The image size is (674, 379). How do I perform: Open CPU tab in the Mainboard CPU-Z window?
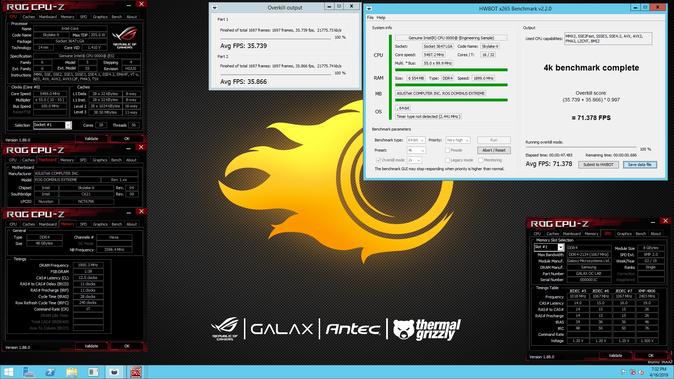pyautogui.click(x=13, y=160)
